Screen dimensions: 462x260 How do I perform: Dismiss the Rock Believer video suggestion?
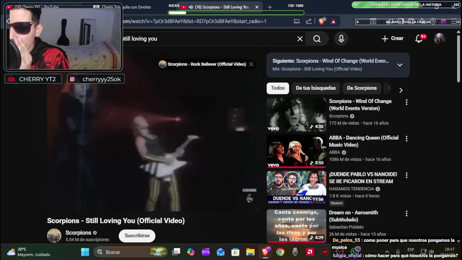click(x=251, y=64)
